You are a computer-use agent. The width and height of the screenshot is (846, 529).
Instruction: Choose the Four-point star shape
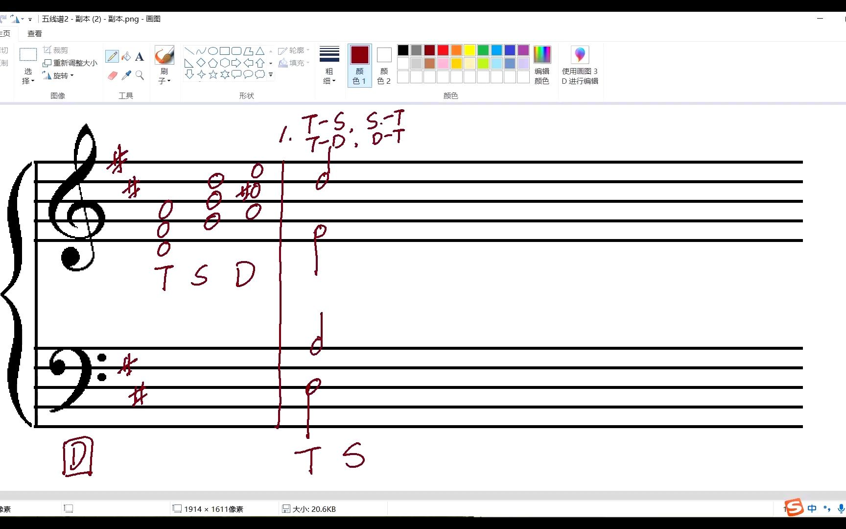[201, 74]
